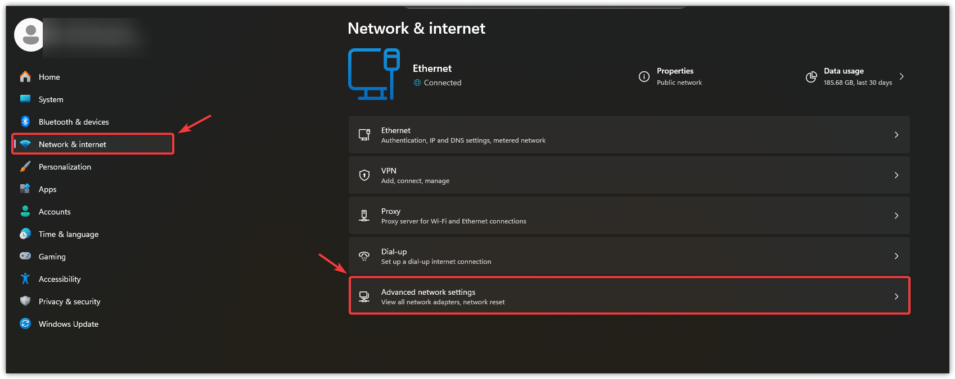The height and width of the screenshot is (379, 955).
Task: Click the Privacy & security shield icon
Action: 25,302
